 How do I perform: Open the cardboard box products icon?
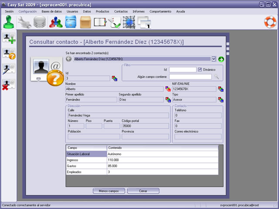pyautogui.click(x=85, y=22)
